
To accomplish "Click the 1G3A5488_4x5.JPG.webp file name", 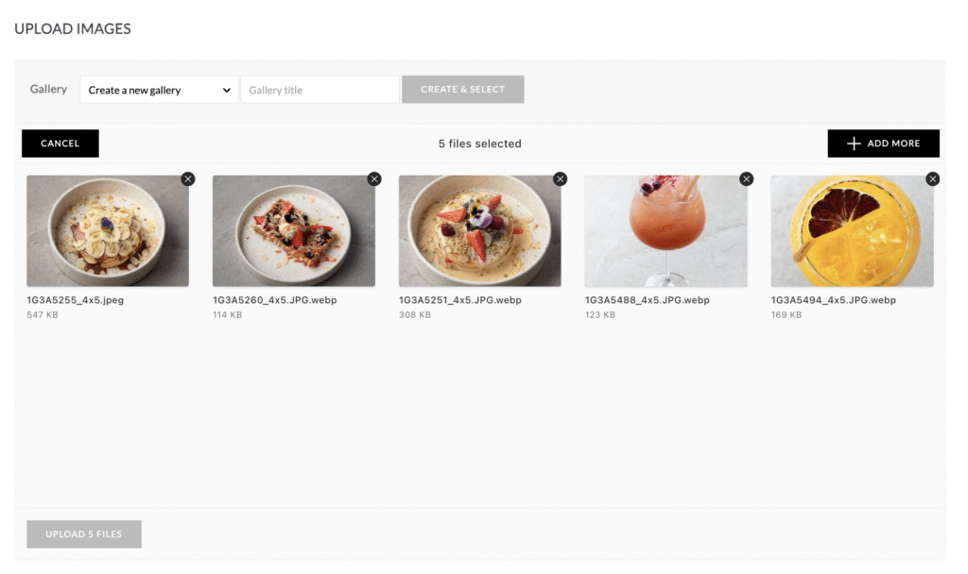I will 648,300.
